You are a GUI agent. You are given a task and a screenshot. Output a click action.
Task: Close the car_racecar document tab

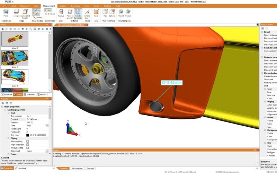87,25
